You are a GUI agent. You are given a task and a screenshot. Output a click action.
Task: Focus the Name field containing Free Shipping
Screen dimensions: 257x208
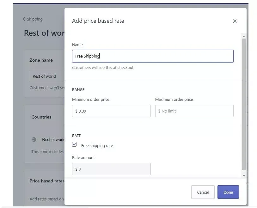point(153,56)
